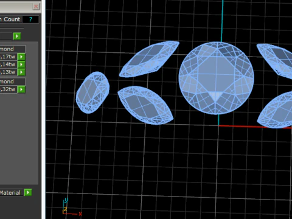292x219 pixels.
Task: Click the green arrow next to ,13tw
Action: click(21, 72)
